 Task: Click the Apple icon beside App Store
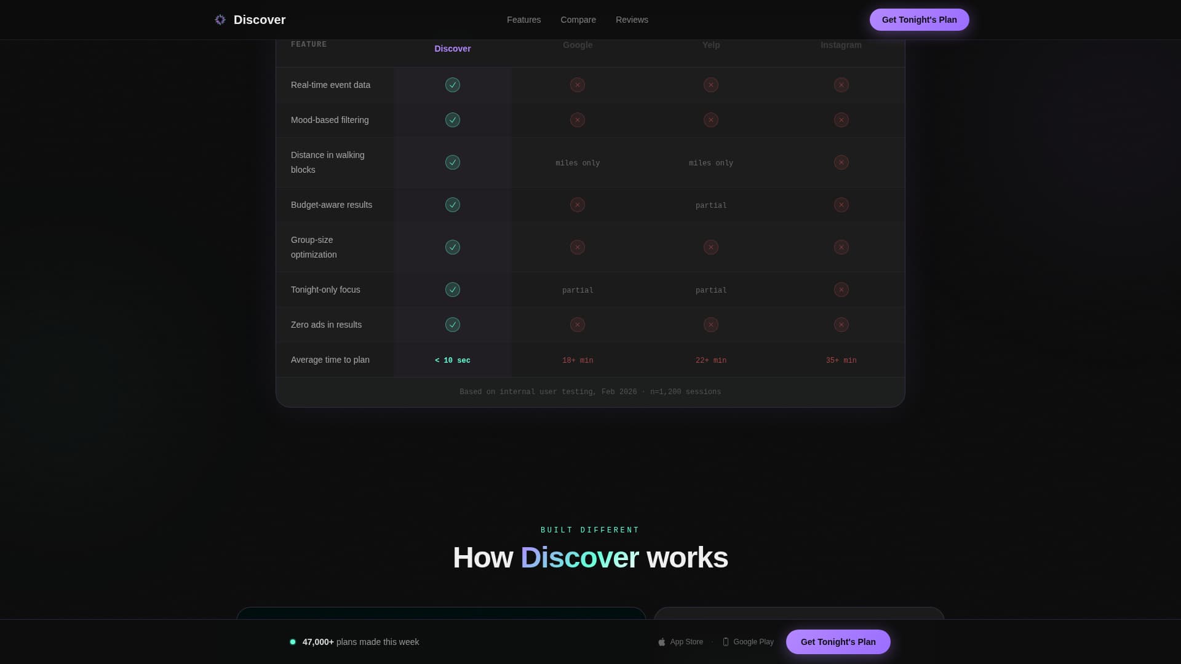tap(662, 642)
